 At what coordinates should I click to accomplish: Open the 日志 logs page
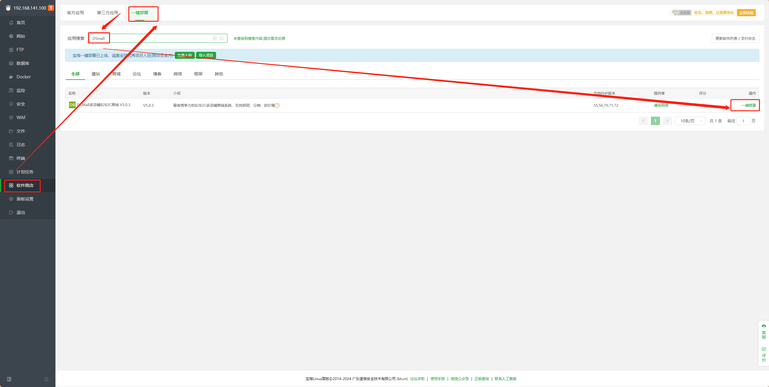click(28, 145)
